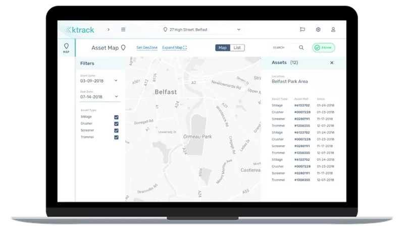Screen dimensions: 404x230
Task: Toggle the Trommel checkbox
Action: tap(117, 137)
